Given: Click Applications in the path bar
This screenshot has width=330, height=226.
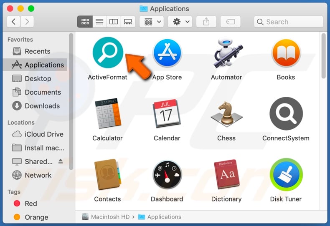Looking at the screenshot, I should (x=160, y=217).
